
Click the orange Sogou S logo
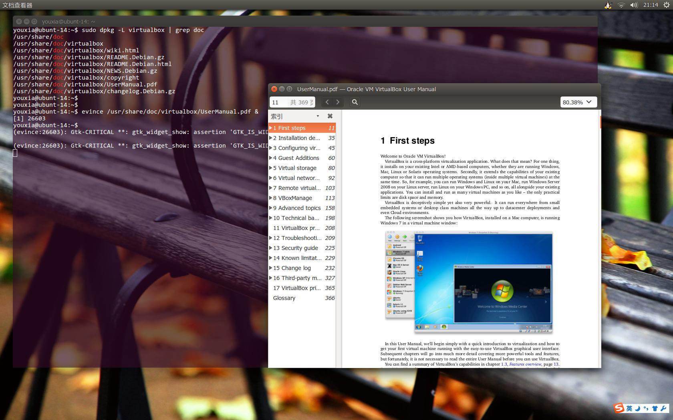(x=619, y=408)
